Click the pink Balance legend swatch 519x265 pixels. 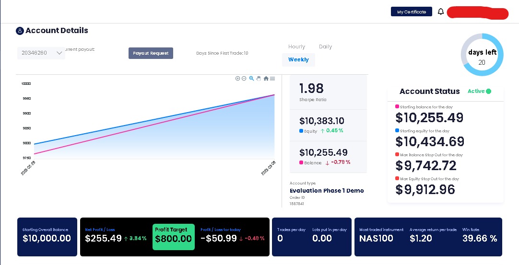pos(301,162)
